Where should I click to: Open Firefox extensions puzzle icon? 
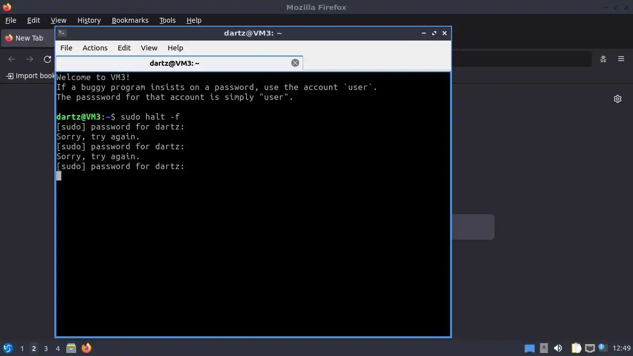point(603,59)
